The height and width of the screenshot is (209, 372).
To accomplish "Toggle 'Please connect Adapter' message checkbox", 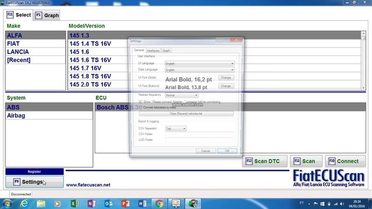I will 140,102.
